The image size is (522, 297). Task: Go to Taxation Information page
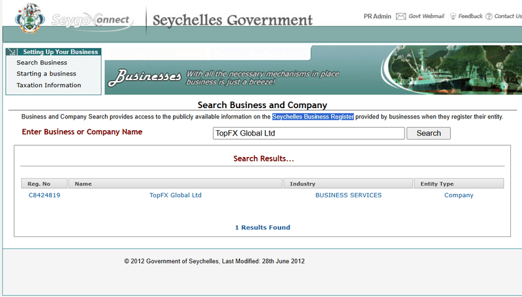point(49,85)
